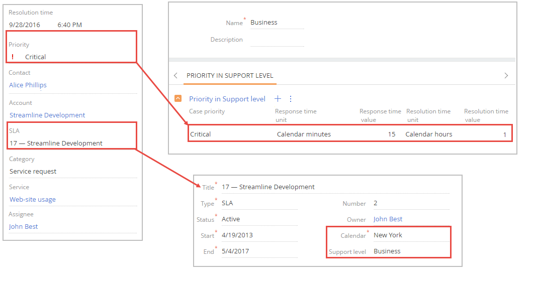Select the Critical row in priority table
The height and width of the screenshot is (283, 536).
pos(350,134)
